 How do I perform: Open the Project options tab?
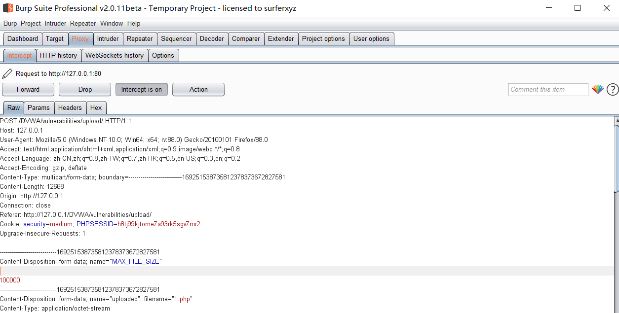coord(323,38)
